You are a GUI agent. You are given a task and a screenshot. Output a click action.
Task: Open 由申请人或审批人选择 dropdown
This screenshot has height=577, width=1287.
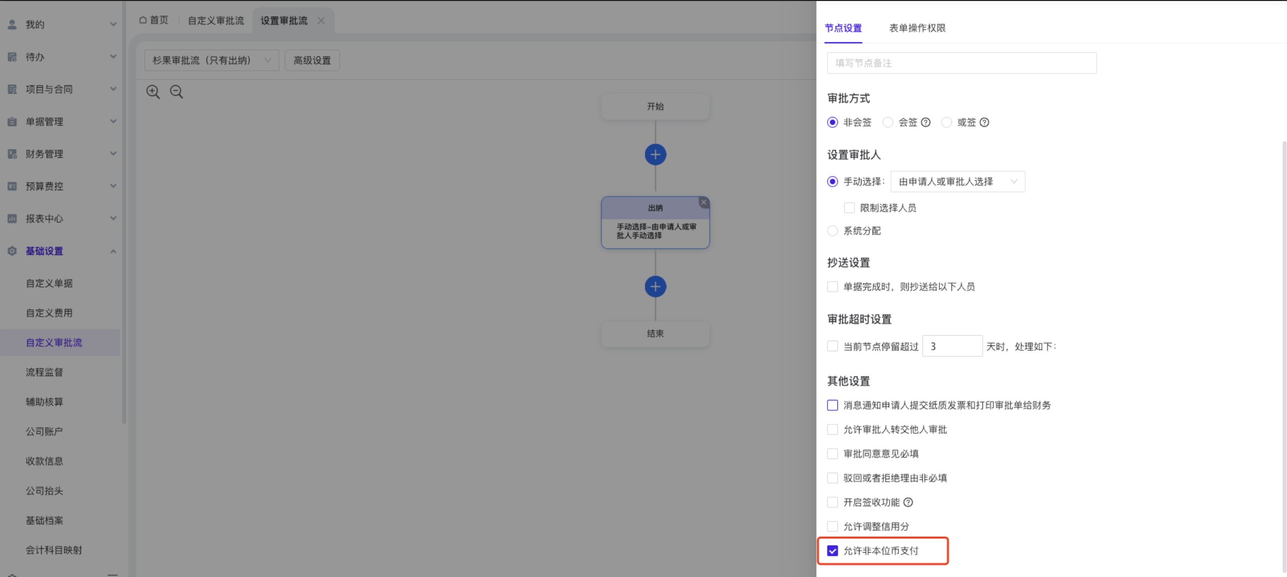pyautogui.click(x=957, y=182)
